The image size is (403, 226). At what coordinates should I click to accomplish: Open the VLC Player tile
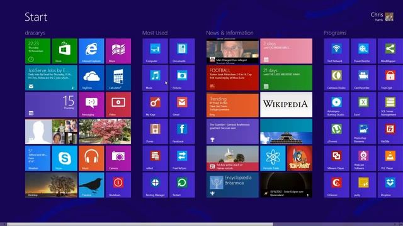[x=390, y=158]
